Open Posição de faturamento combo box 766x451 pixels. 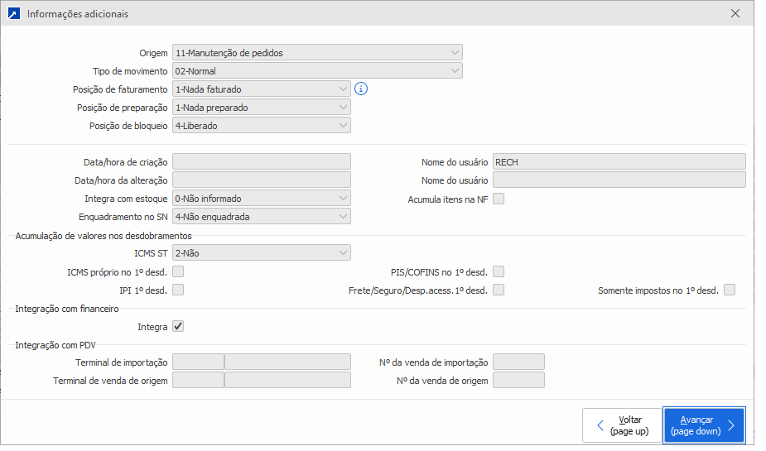pos(261,89)
